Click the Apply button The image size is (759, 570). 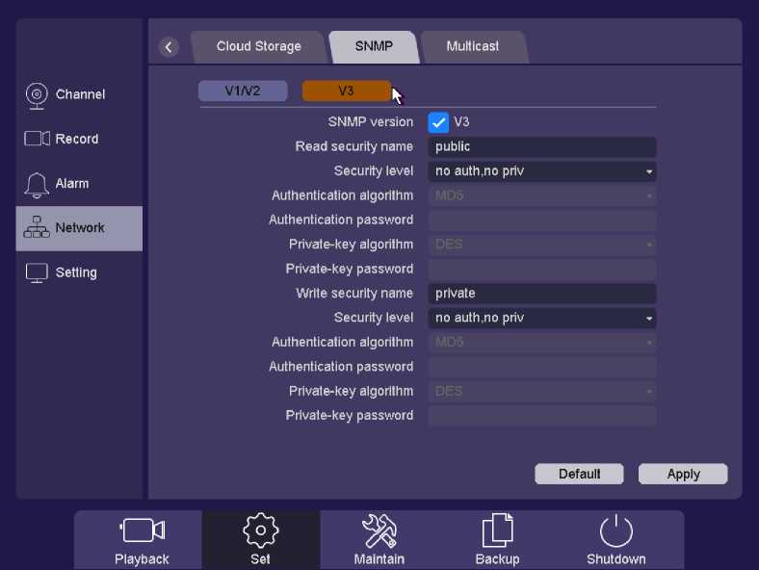[x=683, y=474]
